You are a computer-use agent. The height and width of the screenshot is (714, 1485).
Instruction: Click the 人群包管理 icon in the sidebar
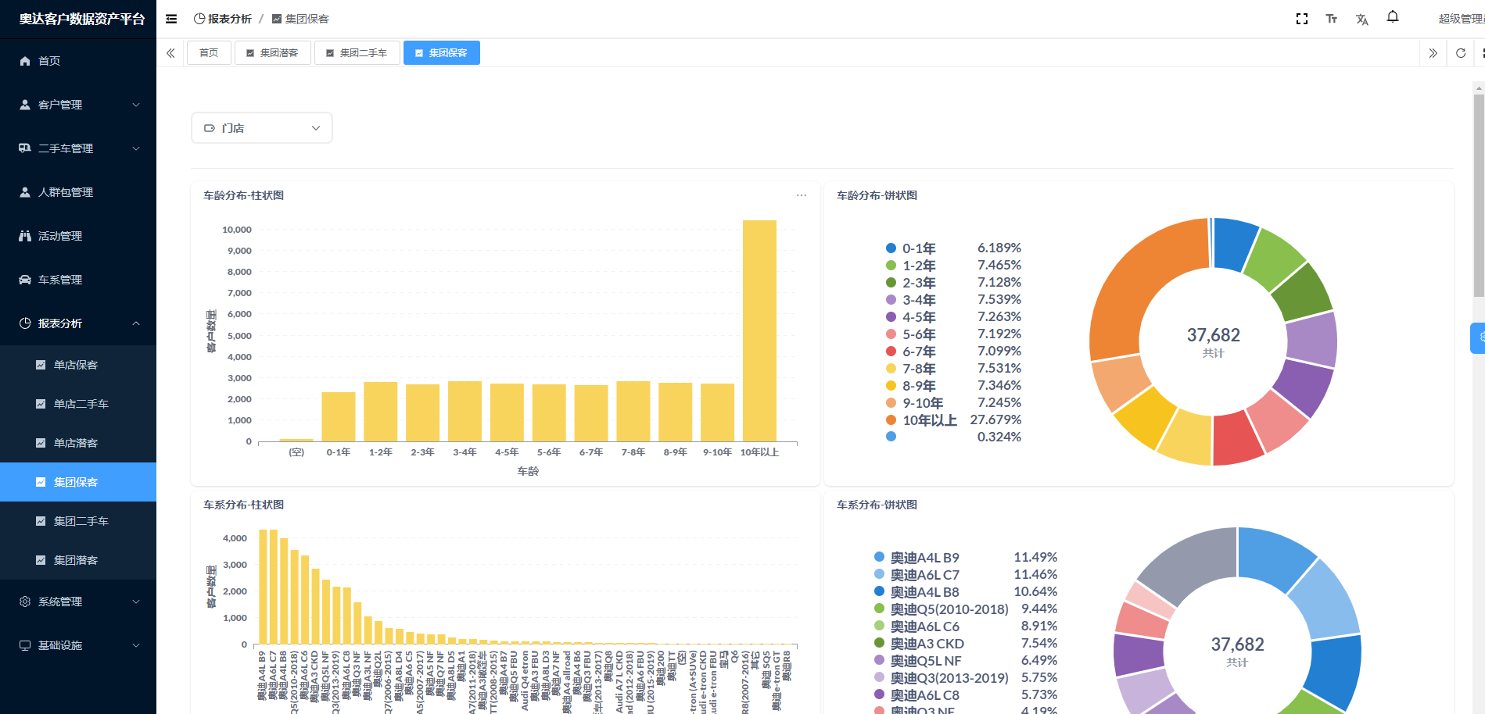25,192
